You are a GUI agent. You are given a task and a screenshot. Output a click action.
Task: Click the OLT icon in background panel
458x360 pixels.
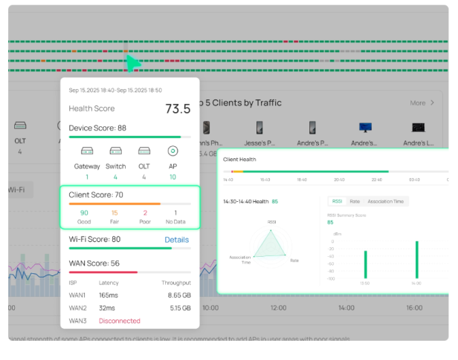click(x=20, y=125)
